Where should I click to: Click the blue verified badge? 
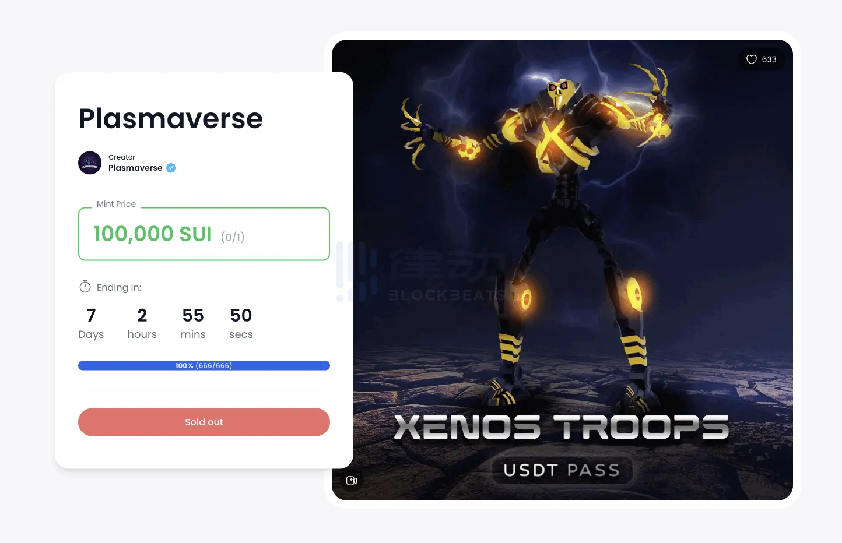point(171,168)
